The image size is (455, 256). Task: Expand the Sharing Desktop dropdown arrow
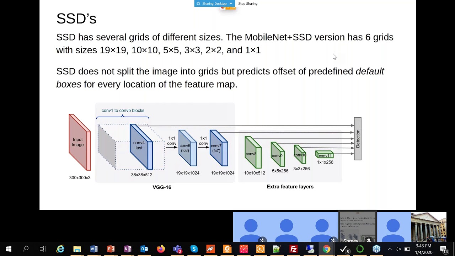(x=231, y=4)
